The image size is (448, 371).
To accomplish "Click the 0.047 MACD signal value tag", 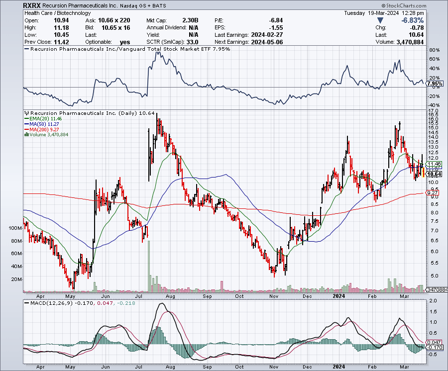I will [435, 342].
